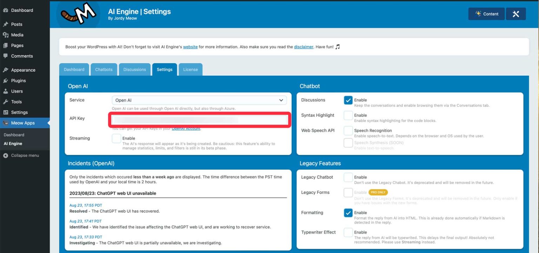This screenshot has width=539, height=253.
Task: Click the Tools icon in the sidebar
Action: [6, 102]
